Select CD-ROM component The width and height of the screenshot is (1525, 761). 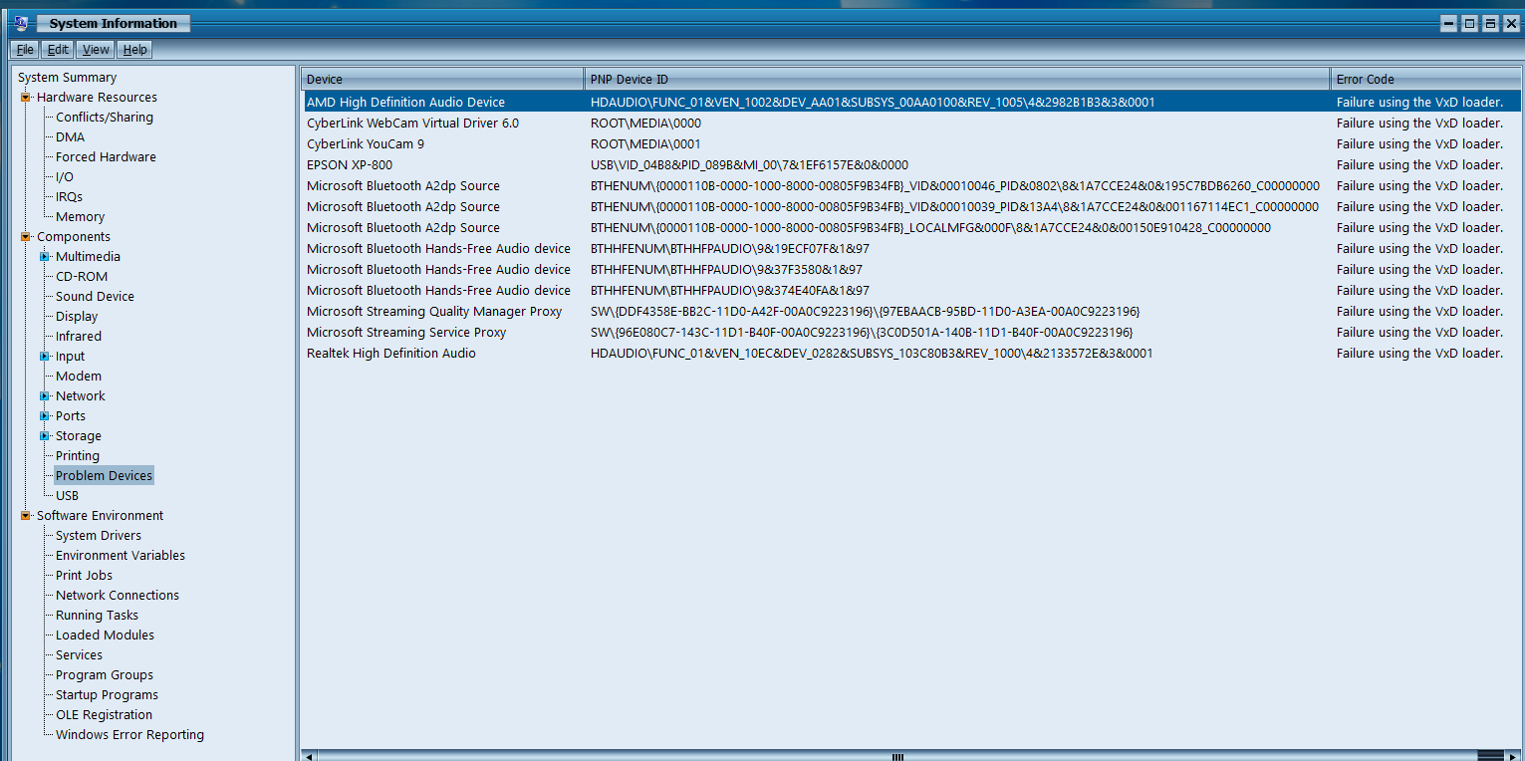point(82,277)
